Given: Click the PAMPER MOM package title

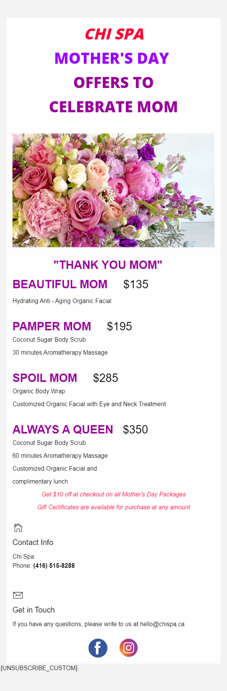Looking at the screenshot, I should point(52,327).
